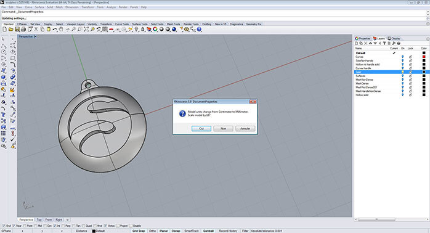Toggle Gumball in status bar
Screen dimensions: 430x233
pos(208,231)
